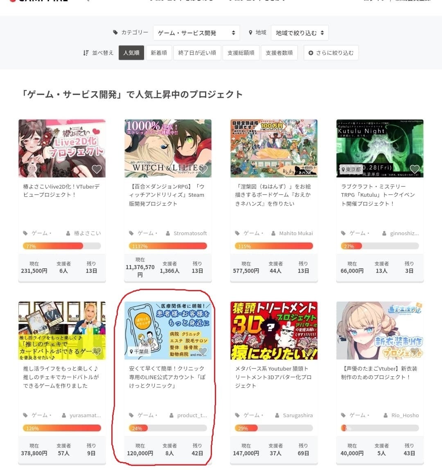Image resolution: width=442 pixels, height=470 pixels.
Task: Like the Kutulu Night project via heart
Action: pyautogui.click(x=415, y=169)
